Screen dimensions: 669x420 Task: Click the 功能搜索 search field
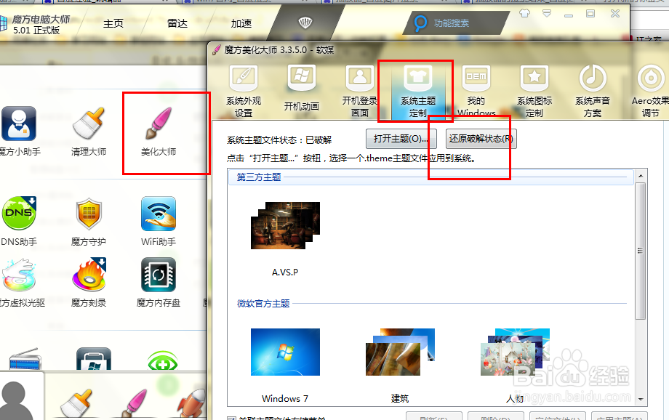tap(457, 23)
